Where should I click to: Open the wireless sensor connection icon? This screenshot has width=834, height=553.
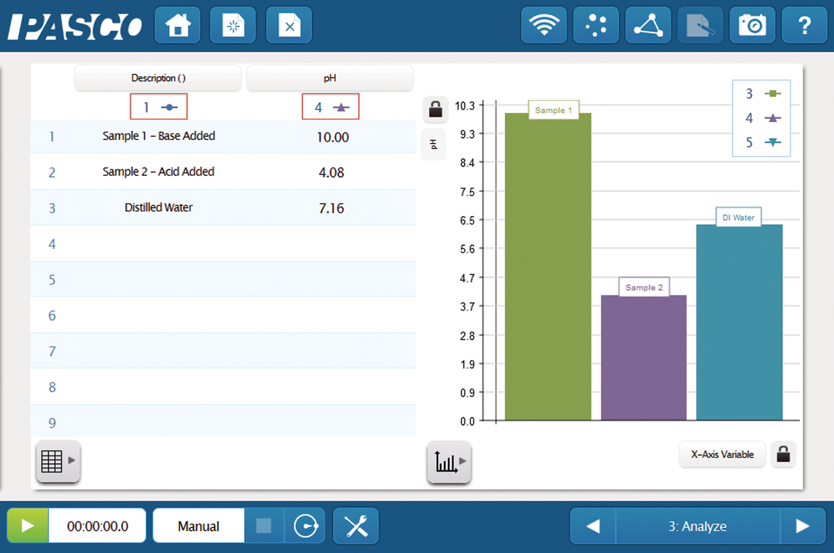coord(543,25)
